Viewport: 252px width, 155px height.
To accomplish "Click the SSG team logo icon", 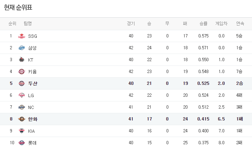I will coord(22,36).
